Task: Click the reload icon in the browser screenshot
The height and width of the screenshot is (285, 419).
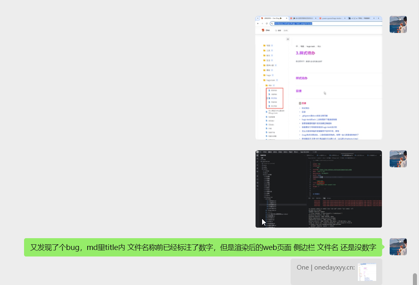Action: click(267, 24)
